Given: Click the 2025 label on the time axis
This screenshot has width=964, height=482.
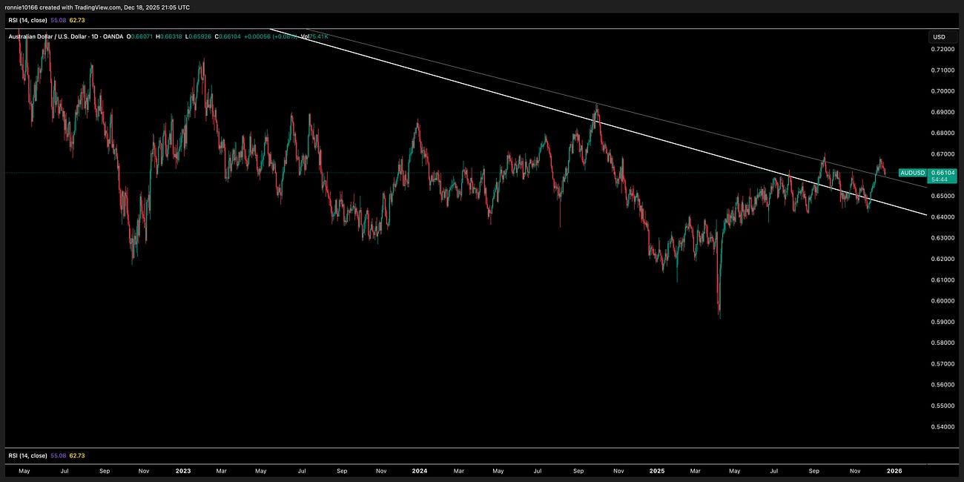Looking at the screenshot, I should 657,471.
